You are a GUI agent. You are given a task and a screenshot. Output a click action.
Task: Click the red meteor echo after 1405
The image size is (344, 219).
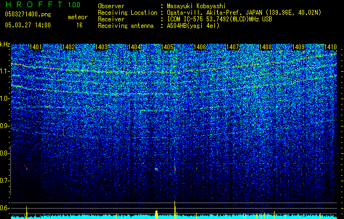click(175, 169)
